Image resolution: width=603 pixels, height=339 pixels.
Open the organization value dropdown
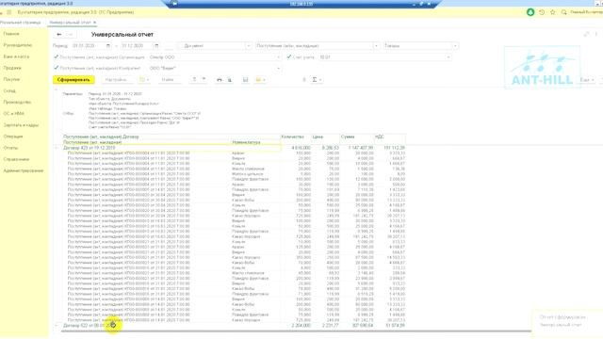(279, 57)
